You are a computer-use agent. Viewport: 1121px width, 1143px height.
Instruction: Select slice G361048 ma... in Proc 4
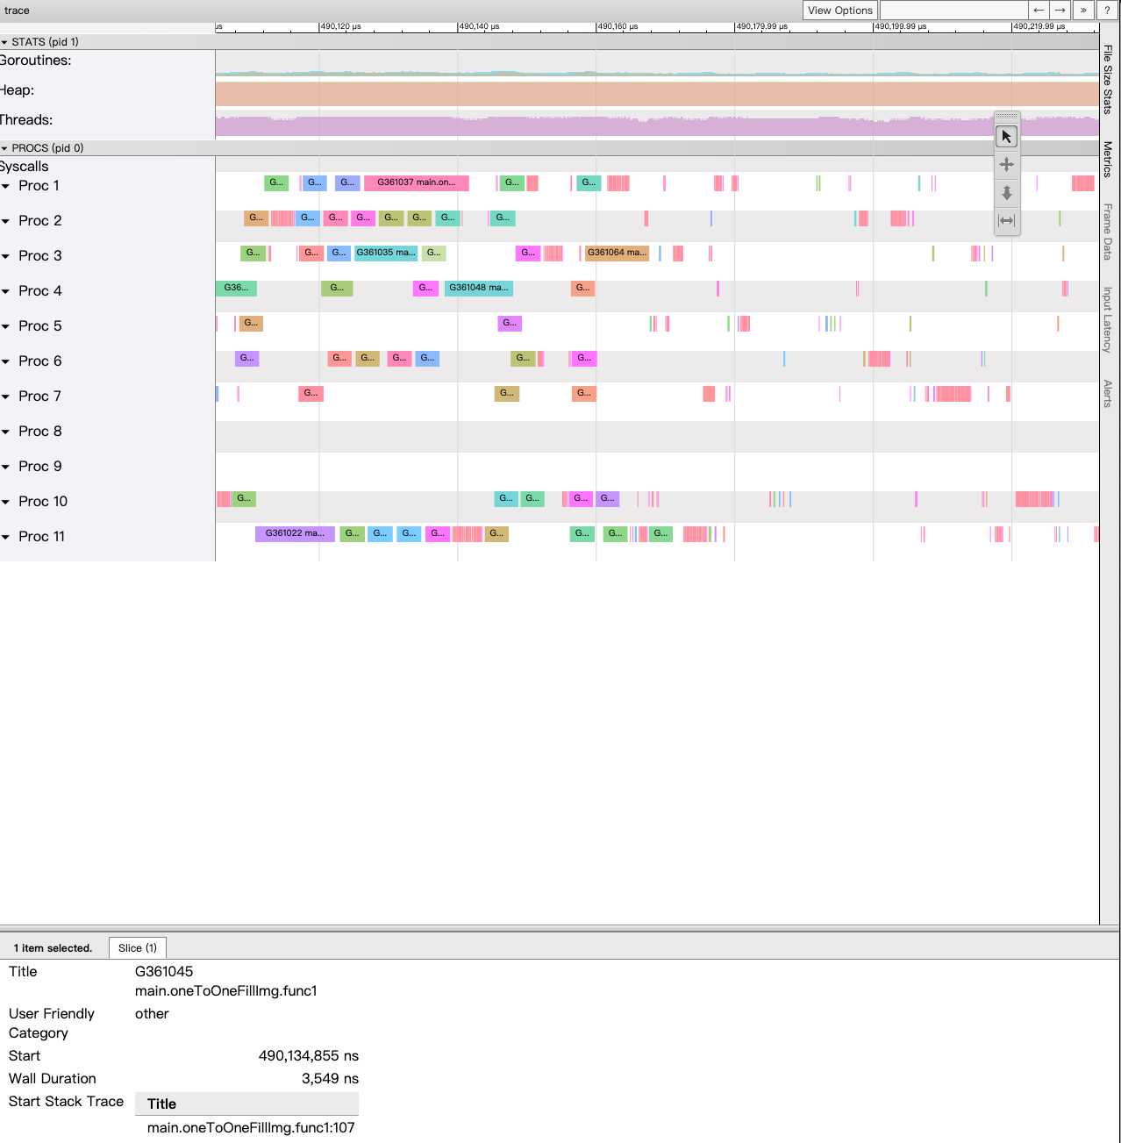[x=479, y=288]
